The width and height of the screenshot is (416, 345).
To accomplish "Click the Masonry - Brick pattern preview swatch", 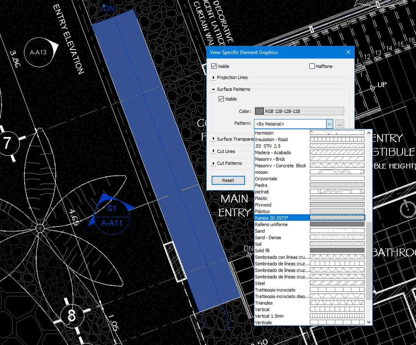I will [x=337, y=159].
